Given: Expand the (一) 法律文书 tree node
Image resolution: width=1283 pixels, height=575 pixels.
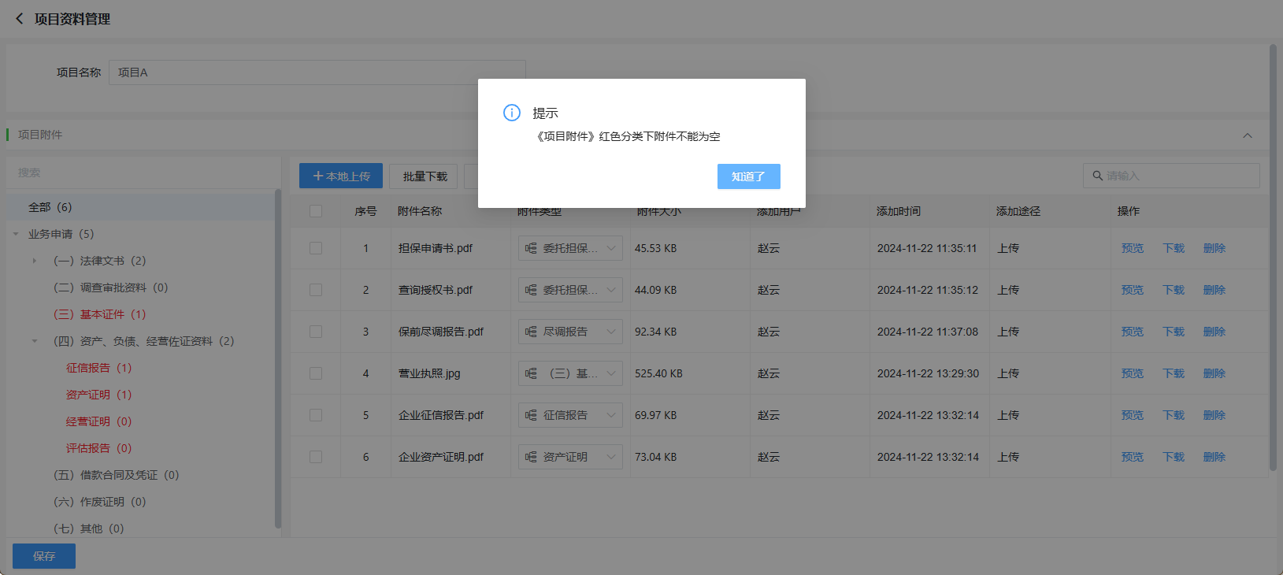Looking at the screenshot, I should 35,261.
